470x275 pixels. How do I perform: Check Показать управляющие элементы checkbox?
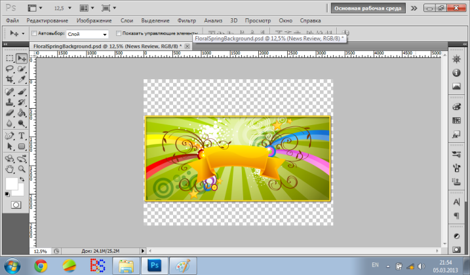119,33
